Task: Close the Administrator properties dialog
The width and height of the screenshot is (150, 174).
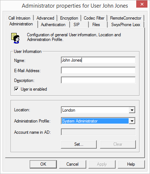Action: (x=142, y=4)
